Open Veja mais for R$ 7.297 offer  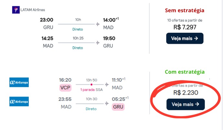185,38
